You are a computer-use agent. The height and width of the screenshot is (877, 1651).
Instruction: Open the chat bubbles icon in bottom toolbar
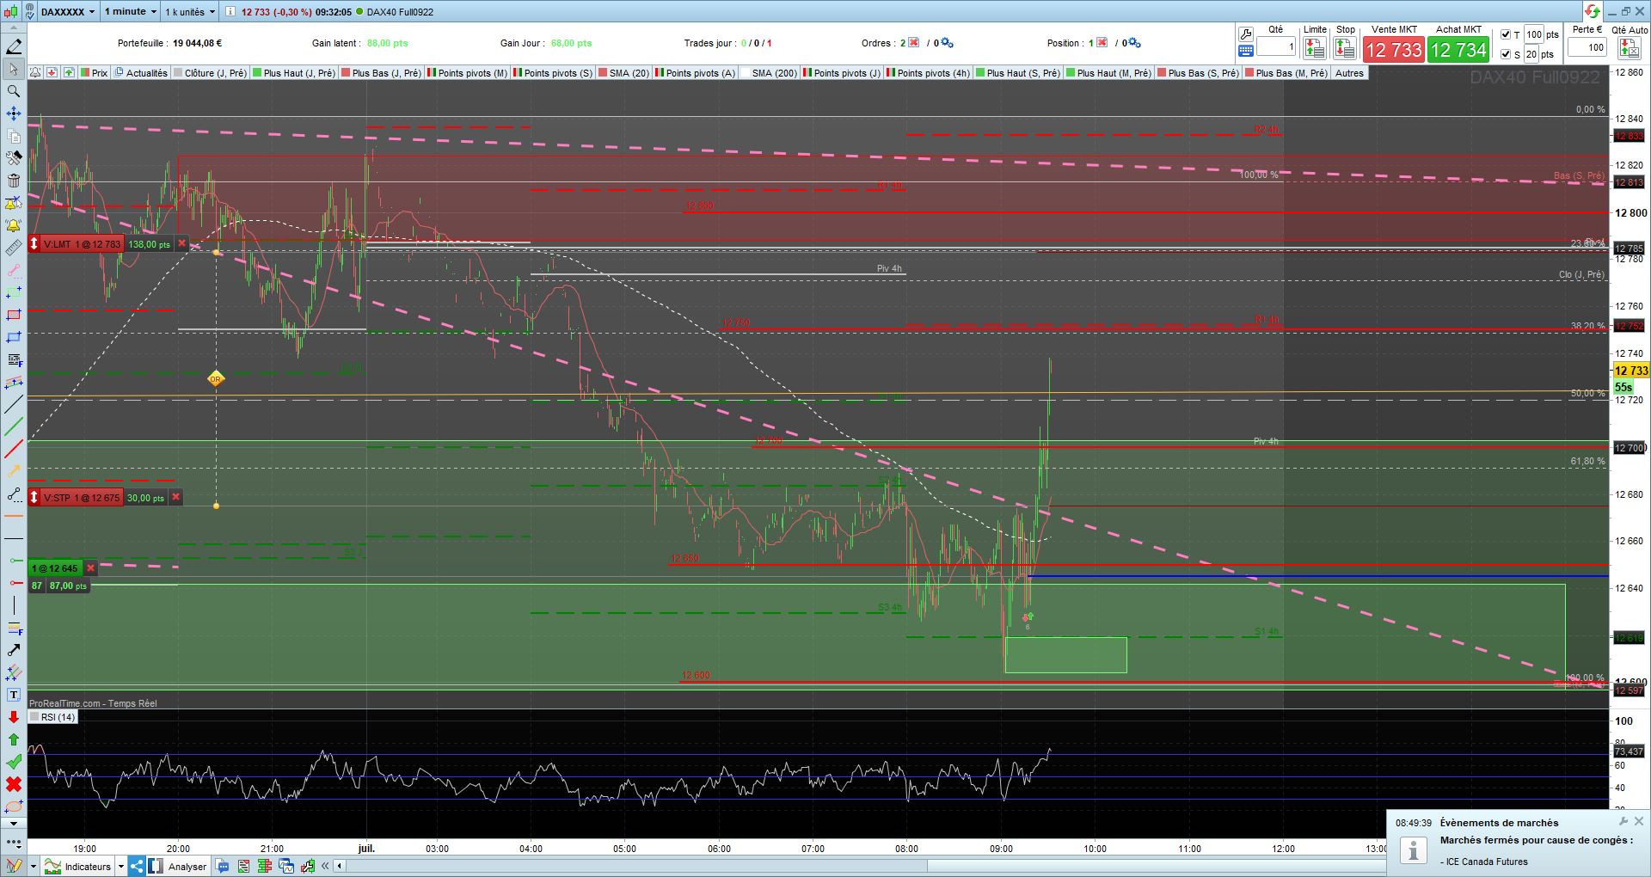(223, 867)
